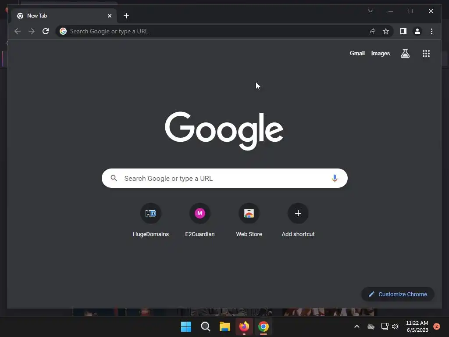
Task: Go back using the back arrow
Action: (18, 31)
